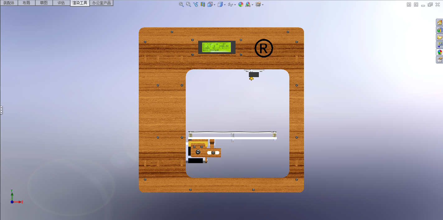Open the Display Style dropdown arrow
This screenshot has height=220, width=443.
224,4
